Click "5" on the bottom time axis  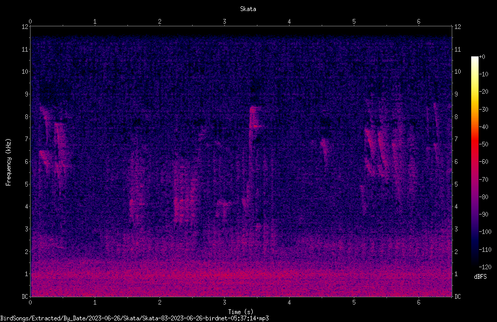point(354,303)
